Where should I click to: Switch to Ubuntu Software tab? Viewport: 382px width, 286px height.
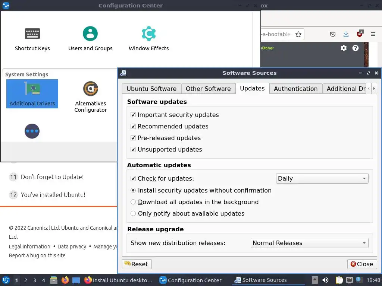151,89
